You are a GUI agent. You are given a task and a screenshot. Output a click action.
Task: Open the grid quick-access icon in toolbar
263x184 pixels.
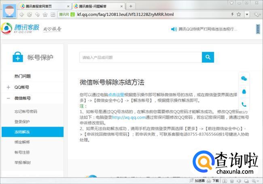click(x=53, y=15)
